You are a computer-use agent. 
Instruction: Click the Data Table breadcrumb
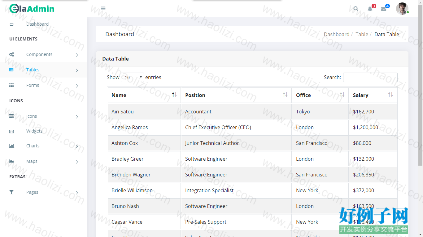click(x=387, y=34)
